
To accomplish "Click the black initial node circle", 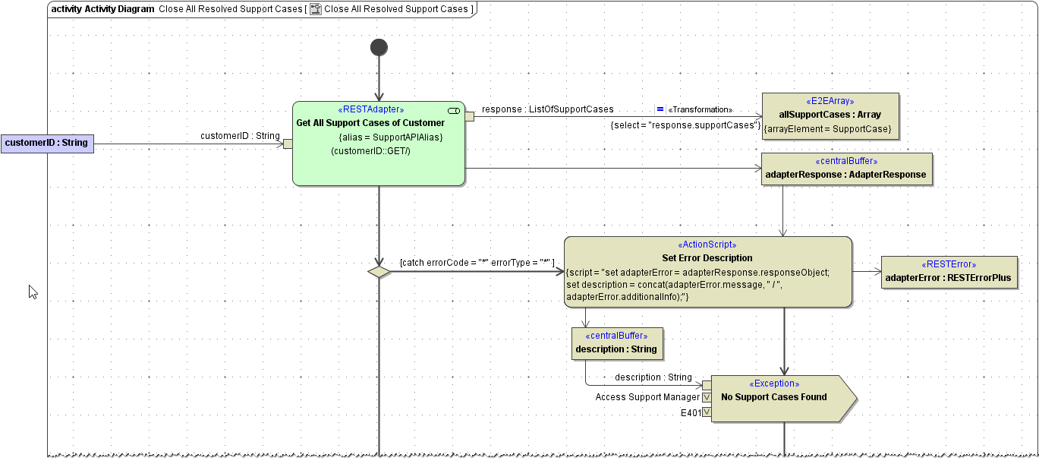I will [379, 48].
